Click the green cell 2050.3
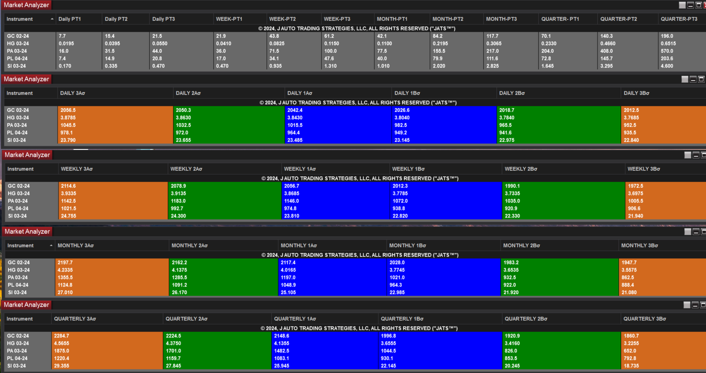The height and width of the screenshot is (373, 706). (x=229, y=110)
